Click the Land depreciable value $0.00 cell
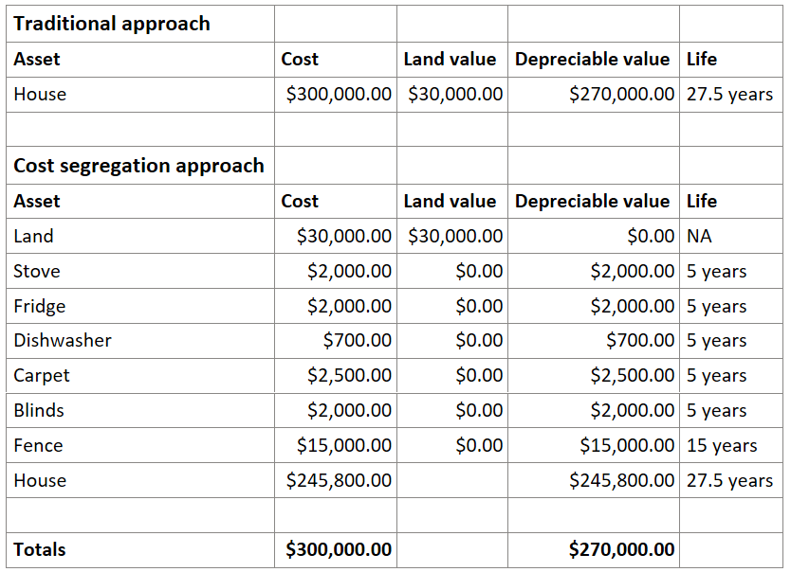The height and width of the screenshot is (572, 791). pyautogui.click(x=594, y=236)
